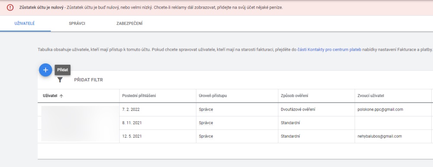Click Přidat filtr text
Screen dimensions: 433x167
coord(88,80)
